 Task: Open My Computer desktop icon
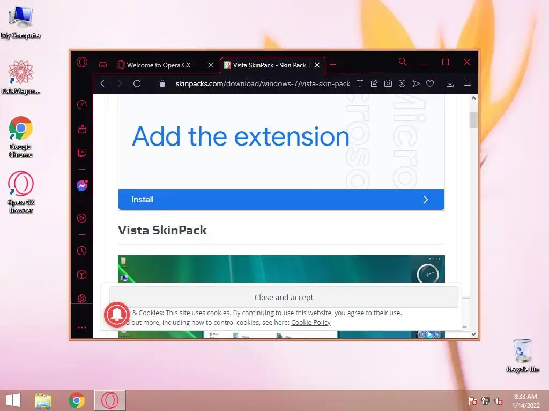tap(21, 22)
